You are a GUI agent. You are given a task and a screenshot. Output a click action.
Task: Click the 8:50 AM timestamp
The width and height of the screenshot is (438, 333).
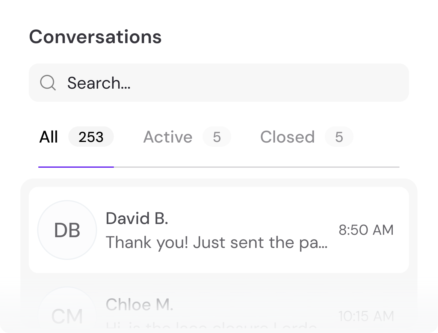(x=366, y=230)
